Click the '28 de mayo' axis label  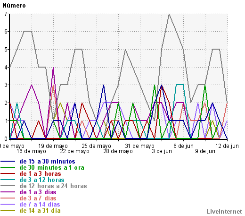[x=118, y=151]
